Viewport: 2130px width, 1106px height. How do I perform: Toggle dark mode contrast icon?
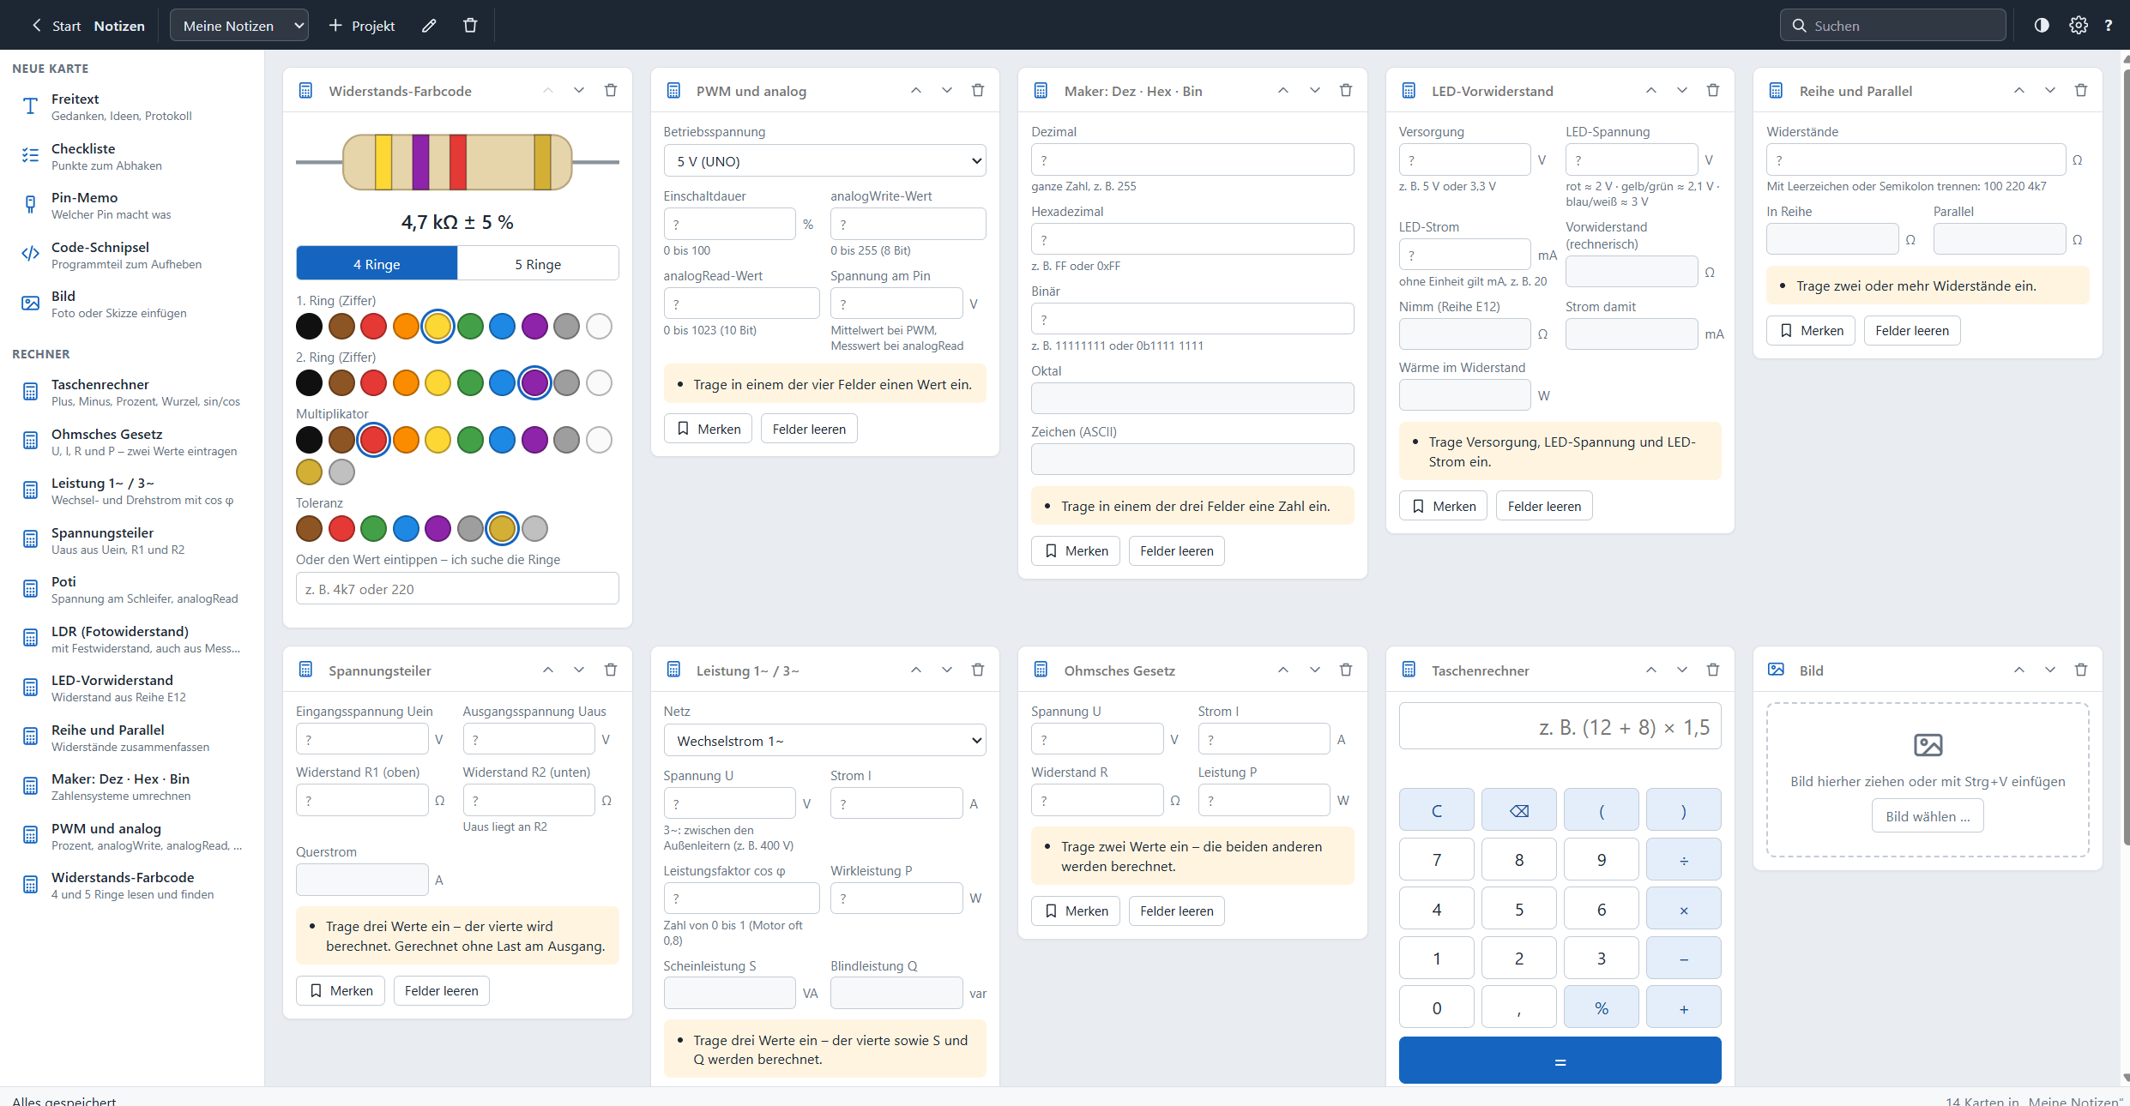2042,26
